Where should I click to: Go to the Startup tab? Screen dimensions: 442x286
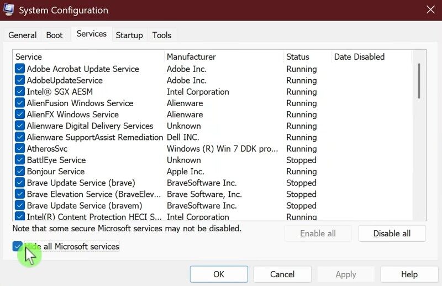(129, 35)
